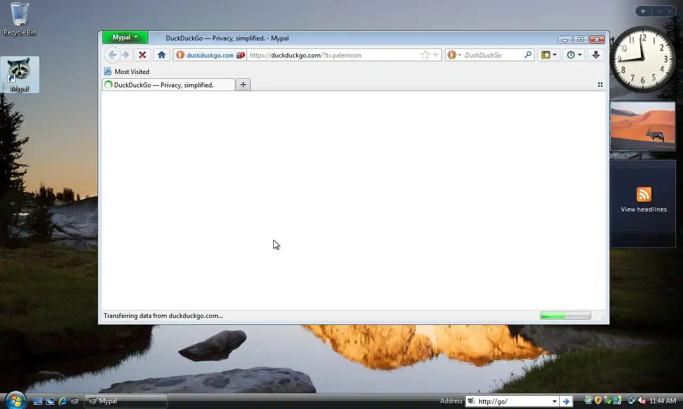This screenshot has height=409, width=683.
Task: Click the taskbar Address Go arrow button
Action: 566,401
